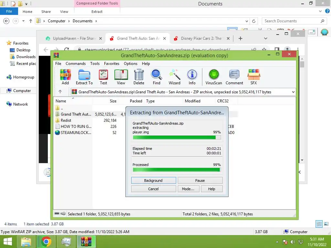Image resolution: width=331 pixels, height=248 pixels.
Task: Sort by Size column header
Action: [105, 101]
